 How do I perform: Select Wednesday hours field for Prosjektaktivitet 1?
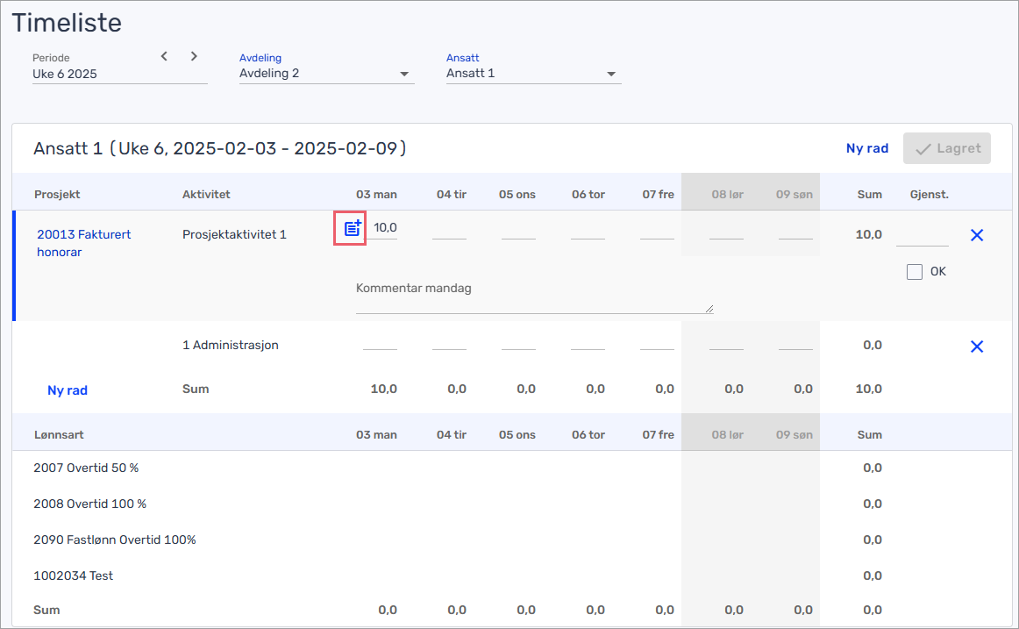coord(518,229)
